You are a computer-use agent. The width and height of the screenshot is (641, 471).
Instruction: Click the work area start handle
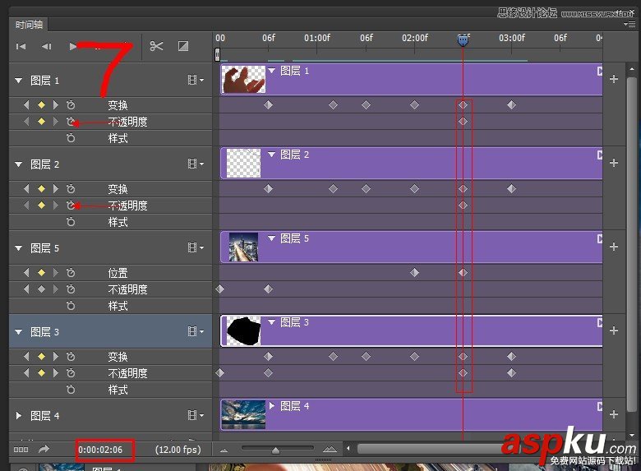click(x=218, y=54)
